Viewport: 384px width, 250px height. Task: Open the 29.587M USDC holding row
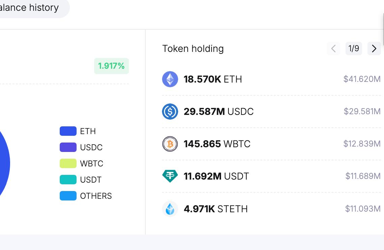(271, 112)
